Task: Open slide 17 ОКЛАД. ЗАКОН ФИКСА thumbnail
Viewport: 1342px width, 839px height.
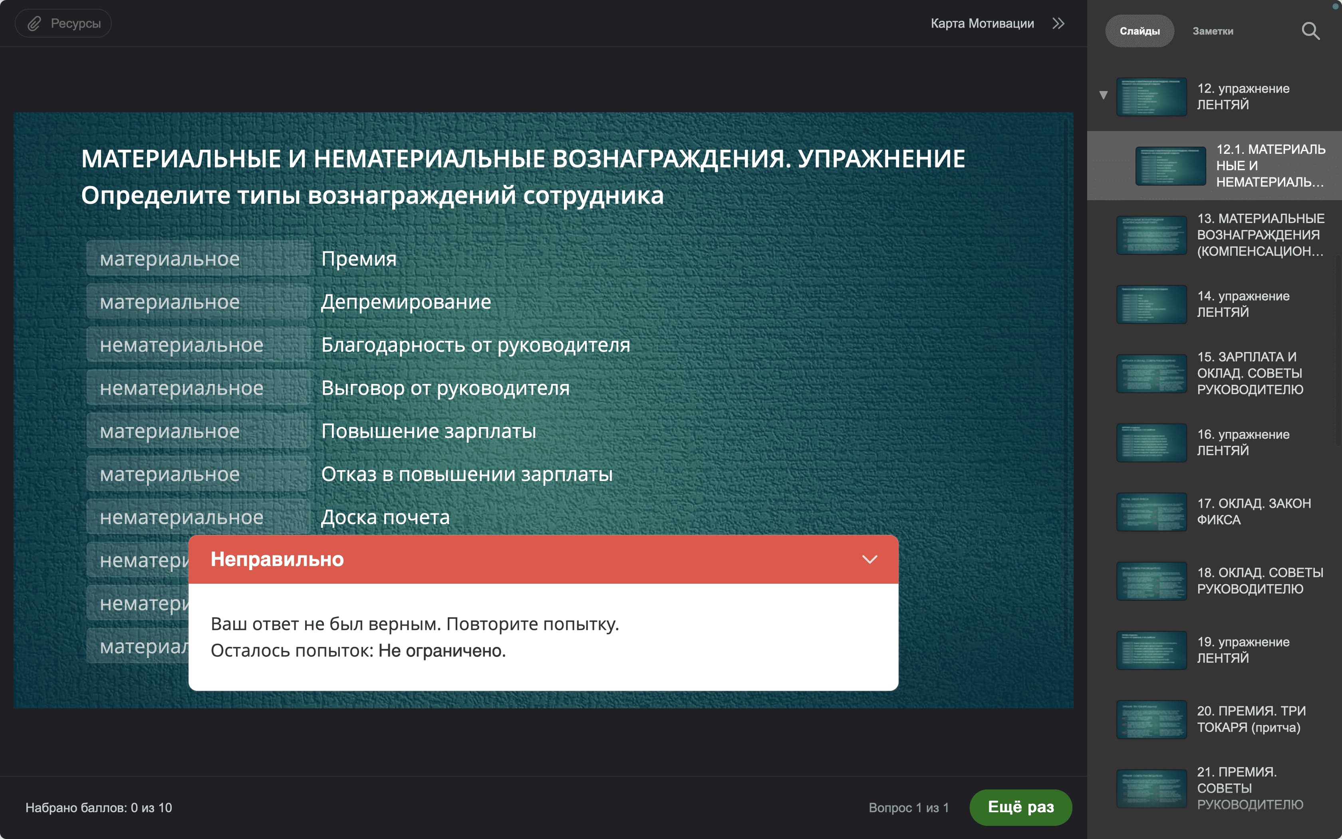Action: (1151, 512)
